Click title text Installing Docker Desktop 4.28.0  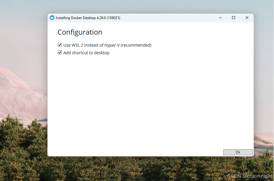(x=88, y=18)
